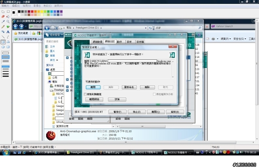Open the 色彩(C) menu in Paint
Screen dimensions: 259x168
pyautogui.click(x=47, y=6)
